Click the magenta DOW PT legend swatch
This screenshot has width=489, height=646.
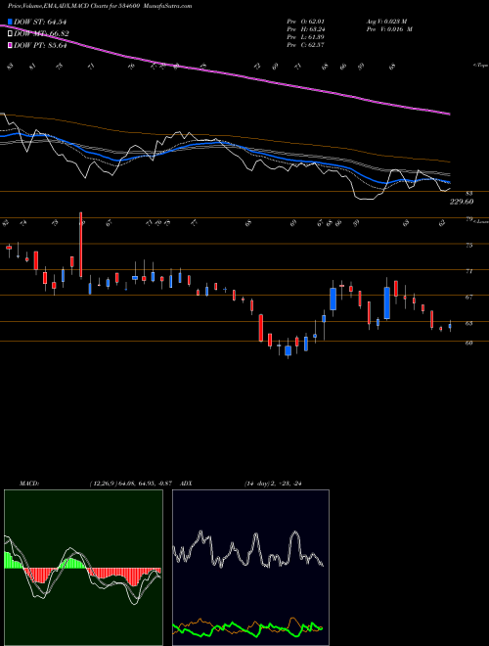click(x=10, y=45)
